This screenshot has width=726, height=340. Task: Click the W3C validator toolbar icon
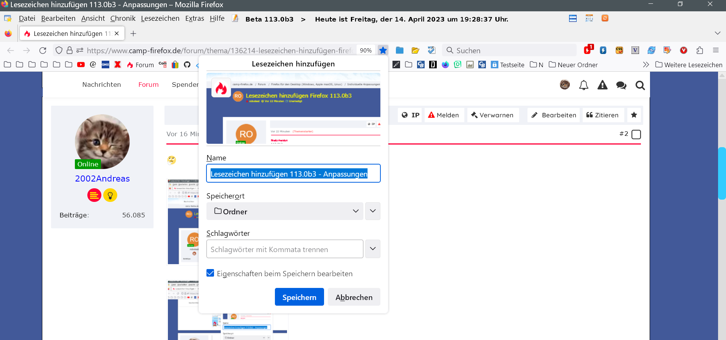pos(431,50)
